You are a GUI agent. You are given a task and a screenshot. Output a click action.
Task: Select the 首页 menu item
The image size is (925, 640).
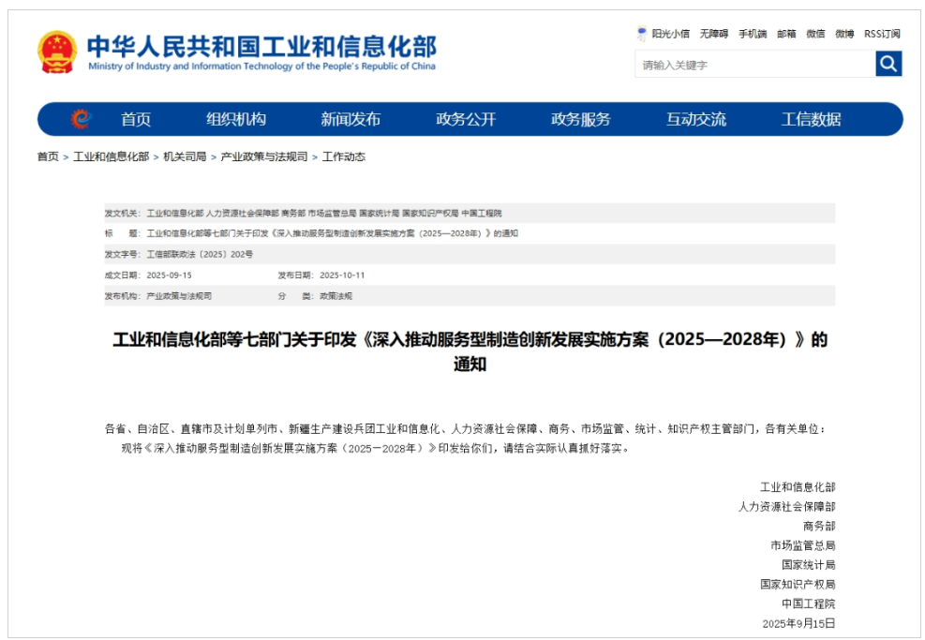point(137,116)
